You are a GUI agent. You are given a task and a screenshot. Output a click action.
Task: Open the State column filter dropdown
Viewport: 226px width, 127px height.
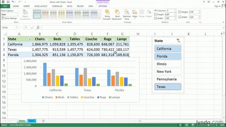tap(29, 40)
